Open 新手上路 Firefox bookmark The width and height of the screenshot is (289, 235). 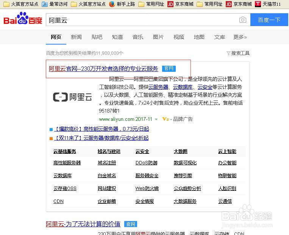122,4
